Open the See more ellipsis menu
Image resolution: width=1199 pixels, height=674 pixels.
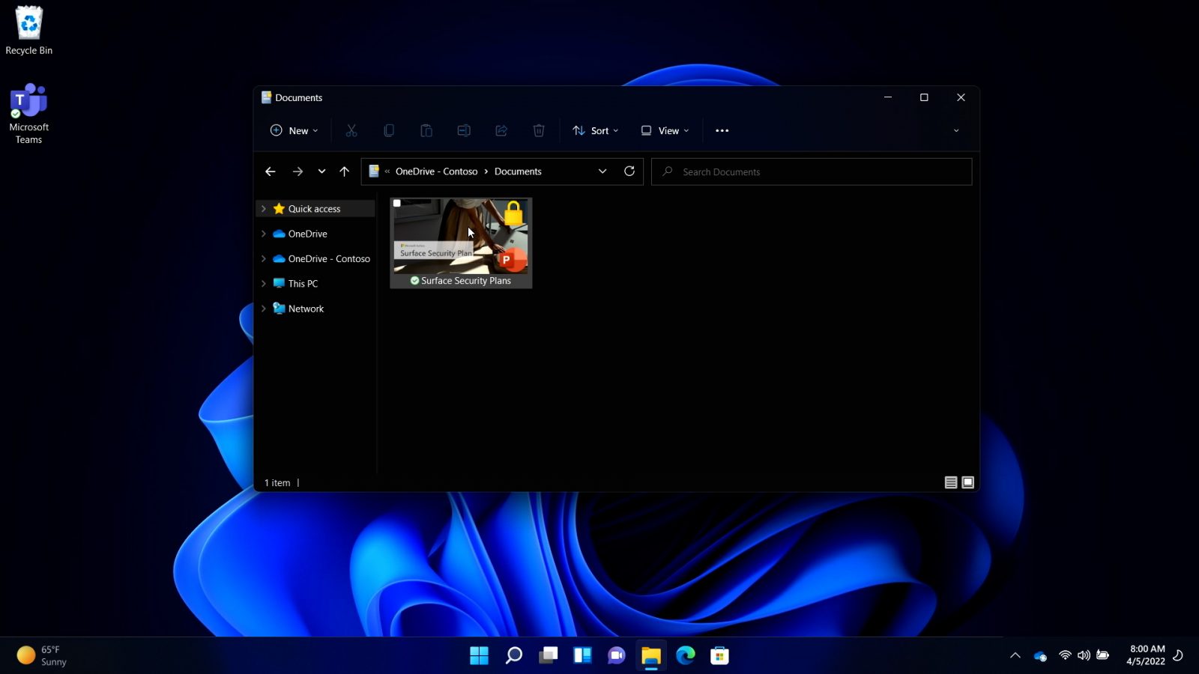pos(722,130)
